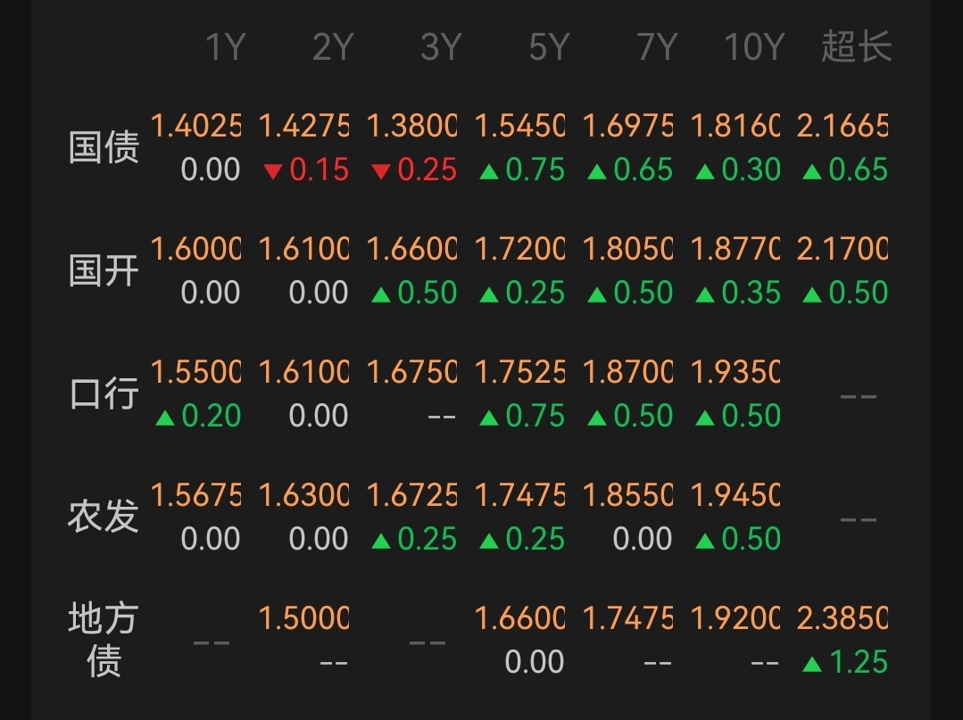Image resolution: width=963 pixels, height=720 pixels.
Task: Click green up arrow beside 口行 1Y change
Action: click(164, 418)
